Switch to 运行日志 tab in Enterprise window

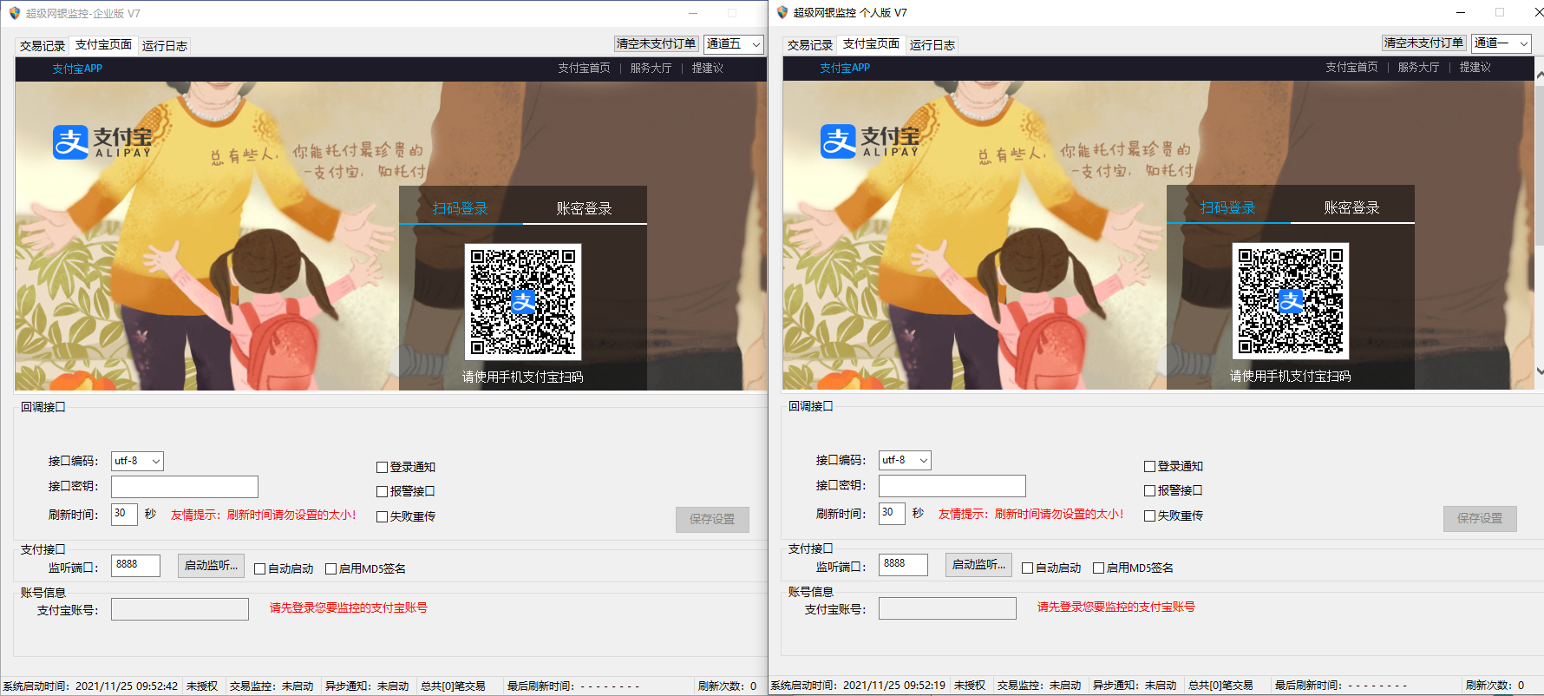[165, 46]
